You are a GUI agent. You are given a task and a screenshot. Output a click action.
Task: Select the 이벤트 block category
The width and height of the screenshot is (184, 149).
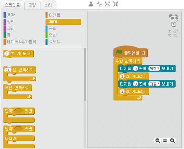(53, 15)
